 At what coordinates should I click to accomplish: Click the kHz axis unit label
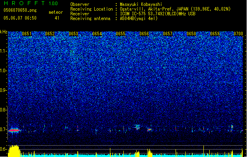click(4, 32)
